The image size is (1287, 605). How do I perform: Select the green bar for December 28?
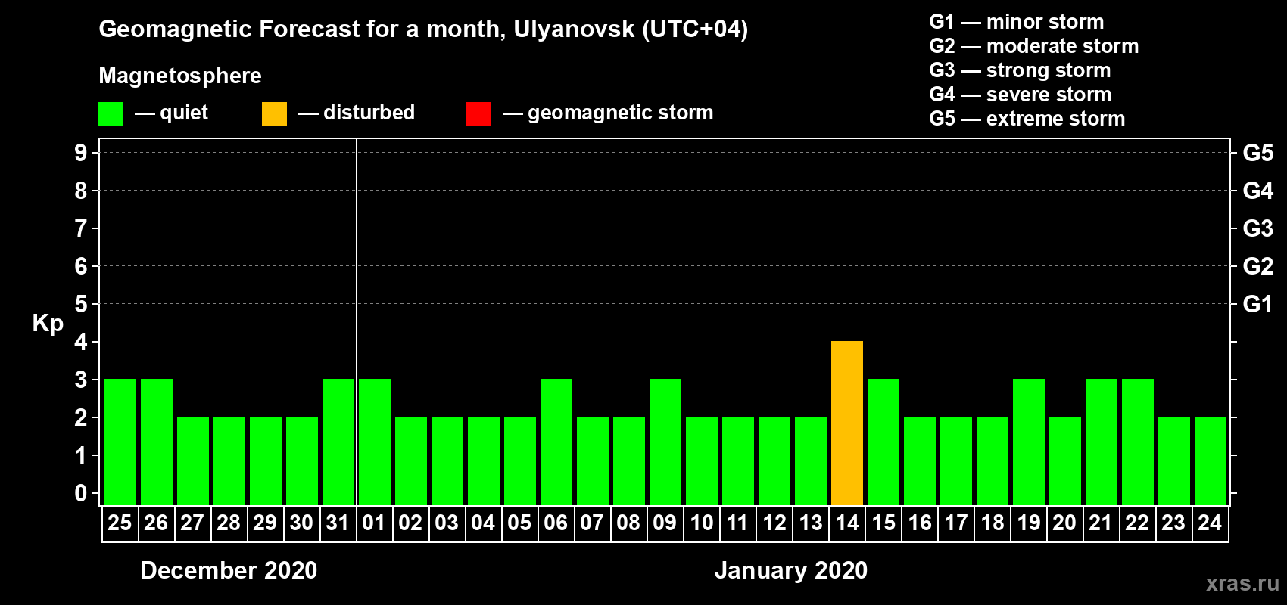[x=229, y=461]
